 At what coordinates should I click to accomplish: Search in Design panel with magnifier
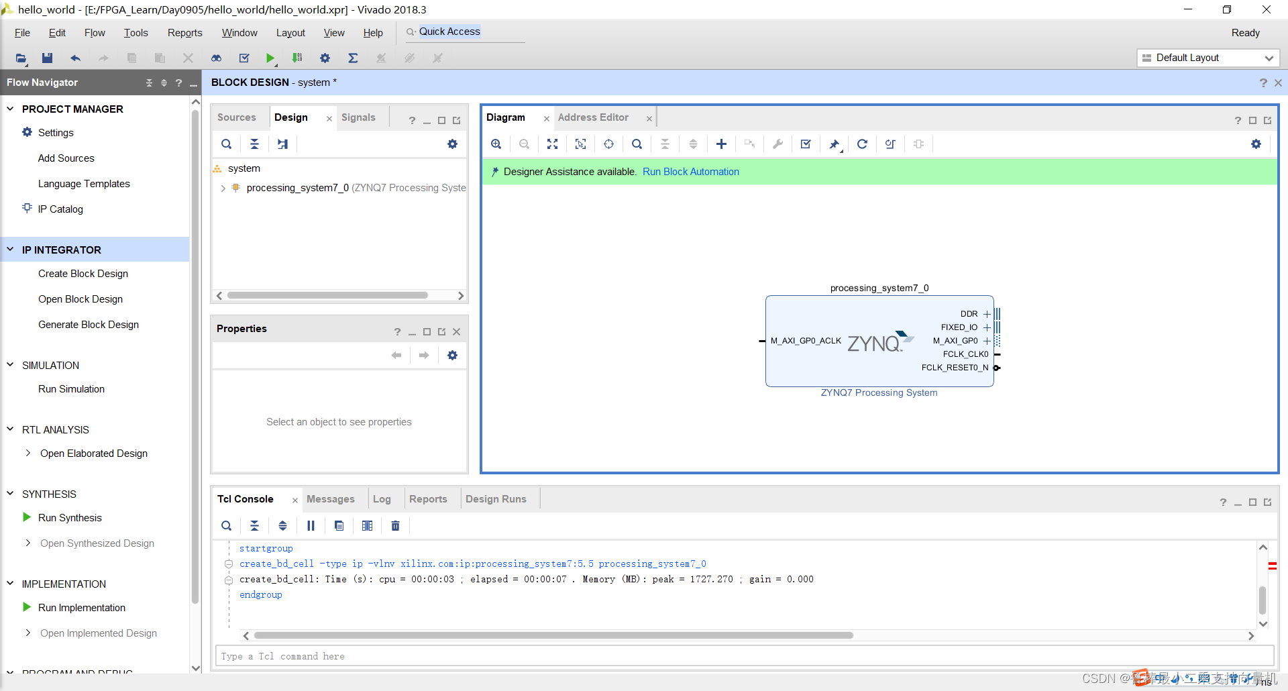(227, 144)
